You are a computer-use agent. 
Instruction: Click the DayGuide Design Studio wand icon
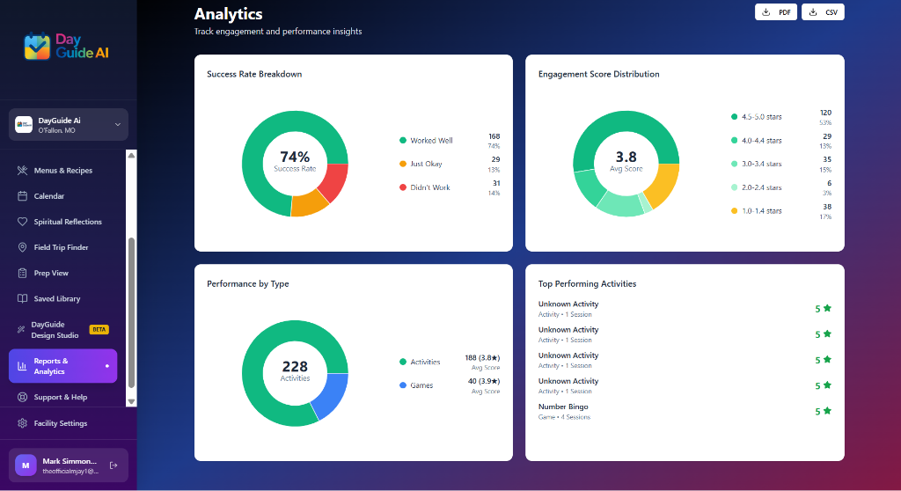point(21,329)
